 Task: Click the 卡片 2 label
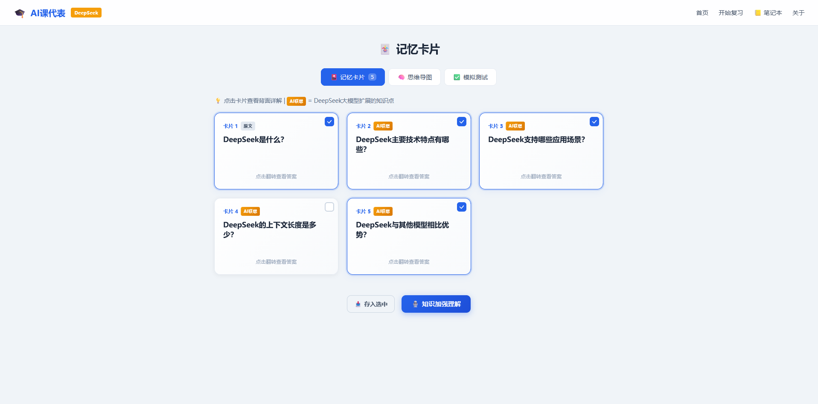(x=363, y=126)
